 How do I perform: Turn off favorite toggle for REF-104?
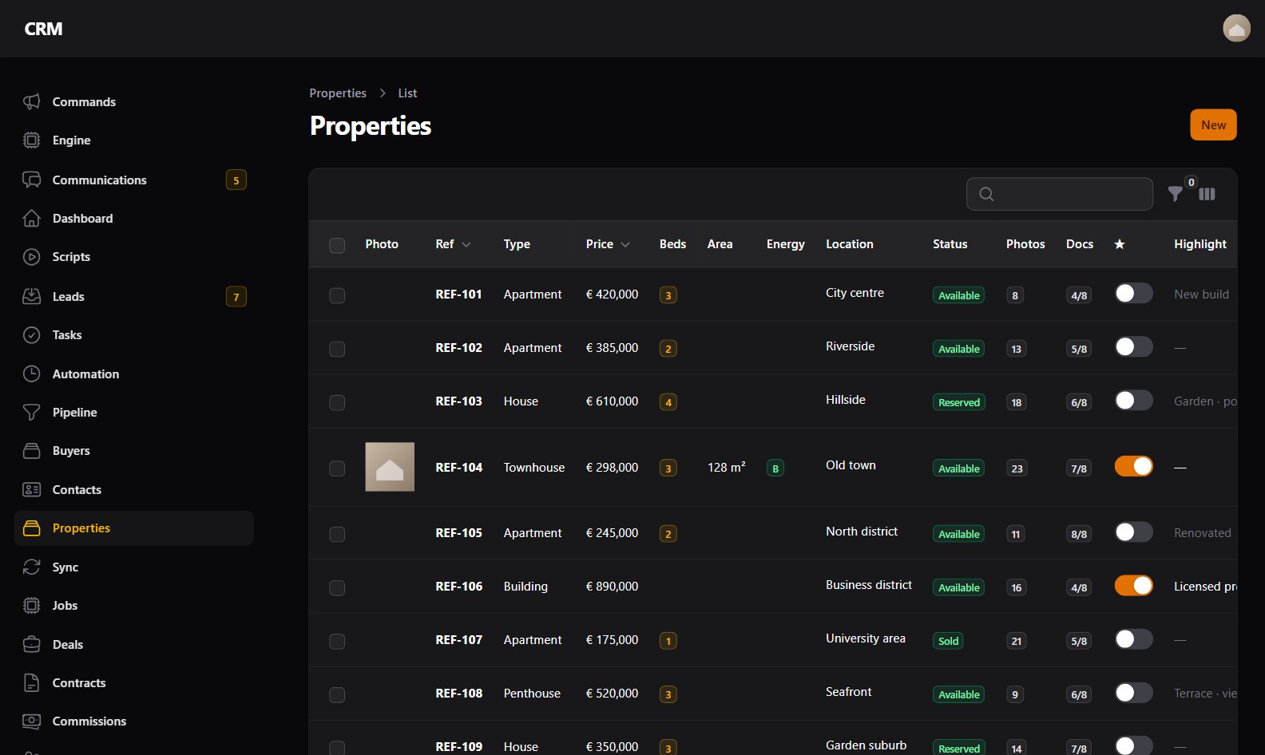point(1133,466)
